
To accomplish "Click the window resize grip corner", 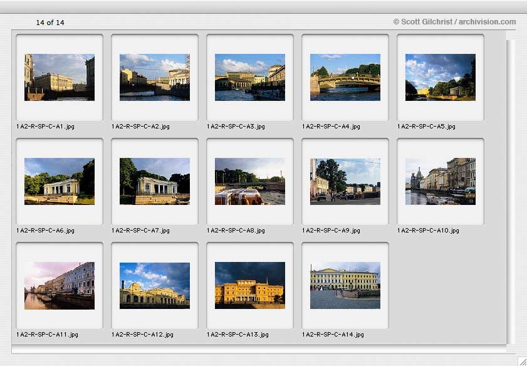I will tap(522, 361).
